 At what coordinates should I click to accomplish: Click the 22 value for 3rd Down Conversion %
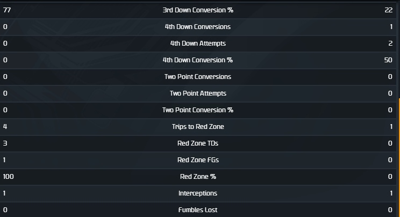[389, 10]
